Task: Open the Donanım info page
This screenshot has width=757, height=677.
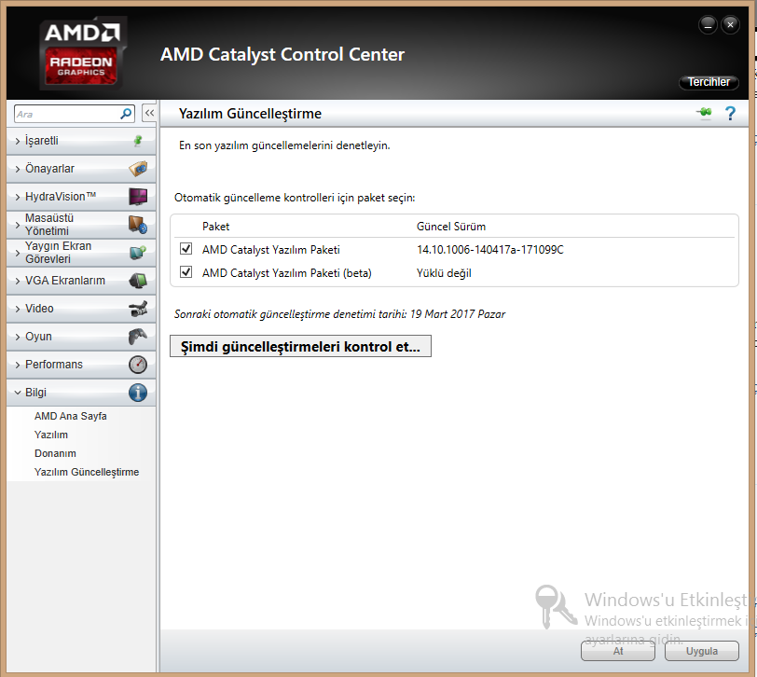Action: [55, 453]
